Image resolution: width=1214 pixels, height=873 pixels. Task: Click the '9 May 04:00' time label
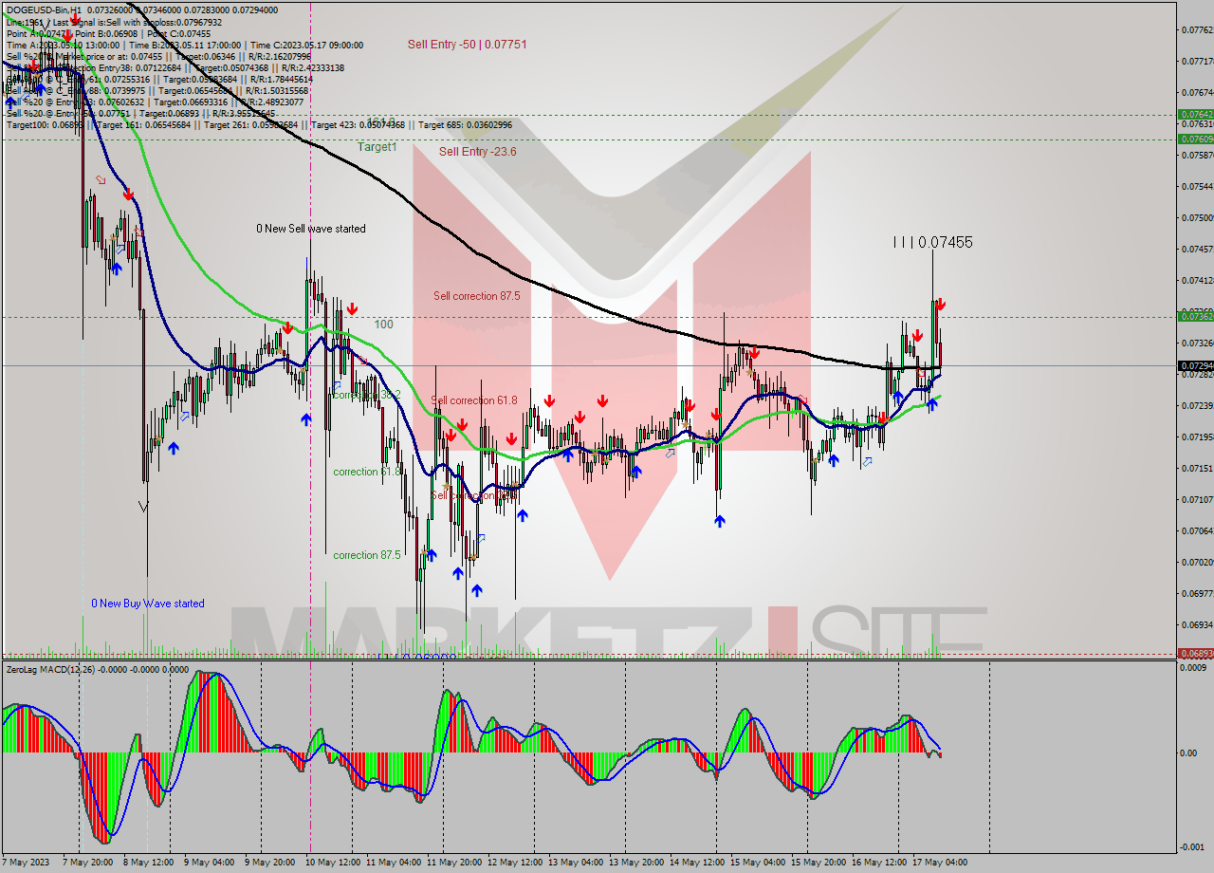point(211,863)
